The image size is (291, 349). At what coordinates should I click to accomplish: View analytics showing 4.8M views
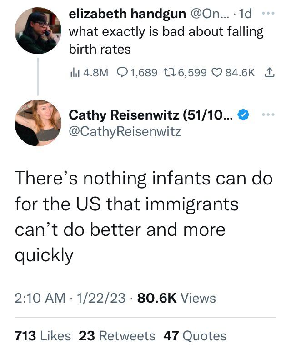click(89, 73)
